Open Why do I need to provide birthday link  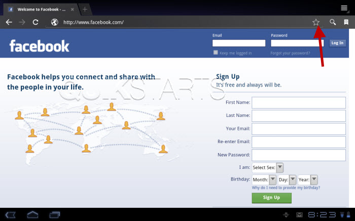point(286,188)
